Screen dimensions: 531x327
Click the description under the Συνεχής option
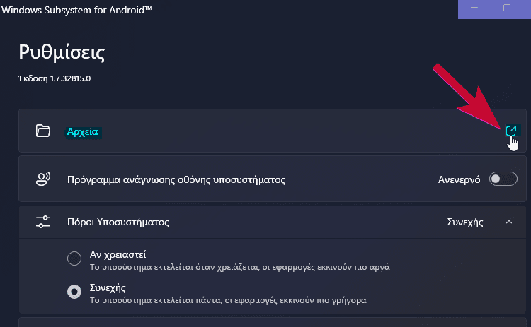coord(228,300)
